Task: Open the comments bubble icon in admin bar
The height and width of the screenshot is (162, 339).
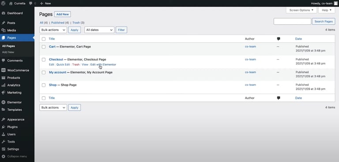Action: (x=30, y=4)
